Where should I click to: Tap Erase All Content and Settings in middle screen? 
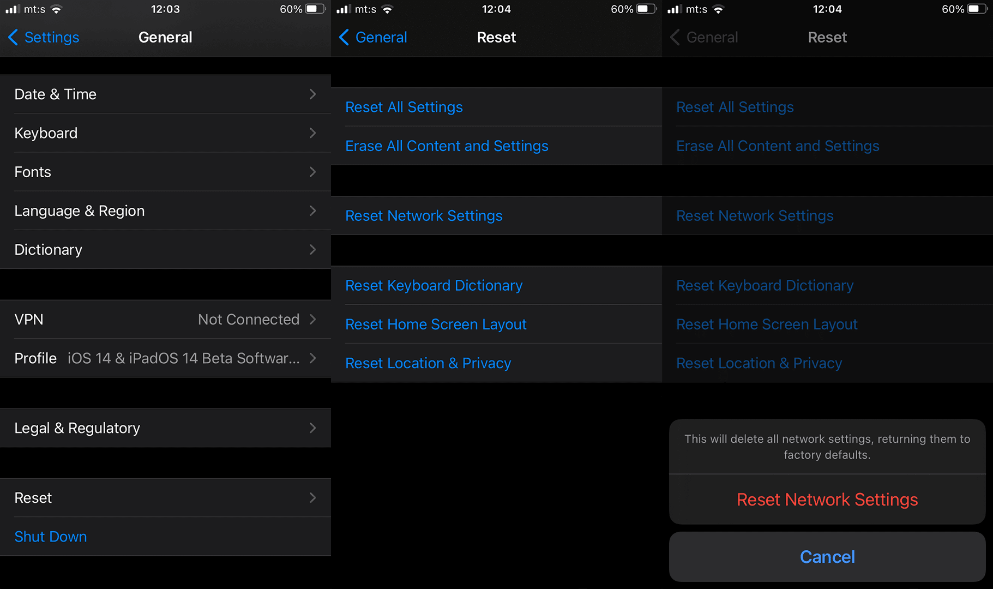[496, 146]
